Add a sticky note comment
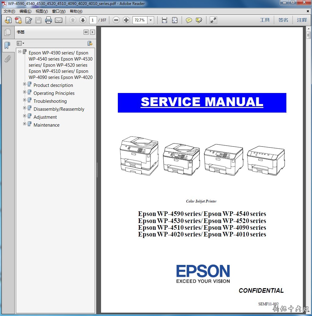 (x=189, y=20)
